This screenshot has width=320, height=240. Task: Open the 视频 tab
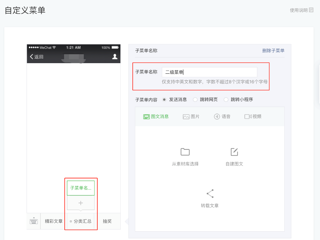tap(253, 116)
